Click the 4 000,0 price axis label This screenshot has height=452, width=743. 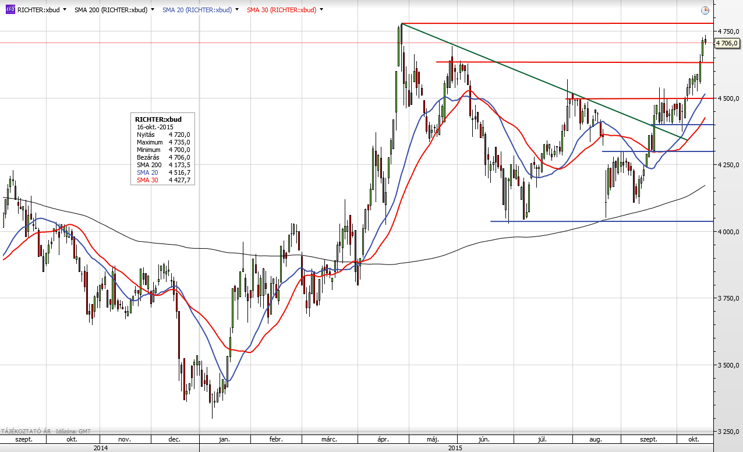728,232
